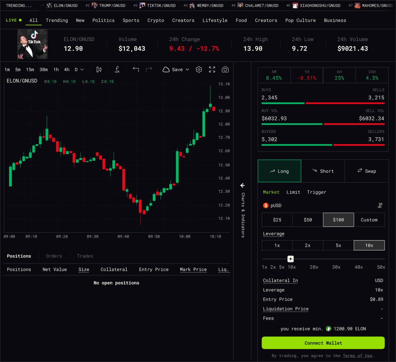Choose the Custom amount option
The image size is (396, 362).
pyautogui.click(x=369, y=220)
